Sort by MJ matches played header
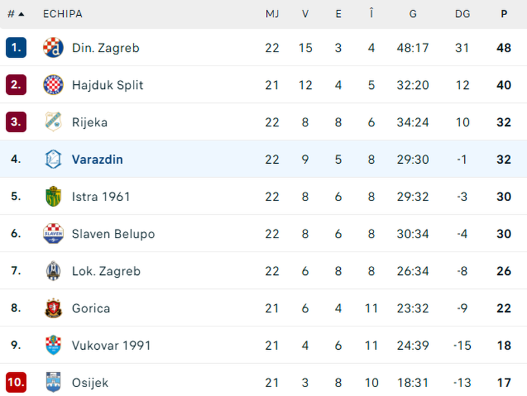527x396 pixels. coord(272,14)
